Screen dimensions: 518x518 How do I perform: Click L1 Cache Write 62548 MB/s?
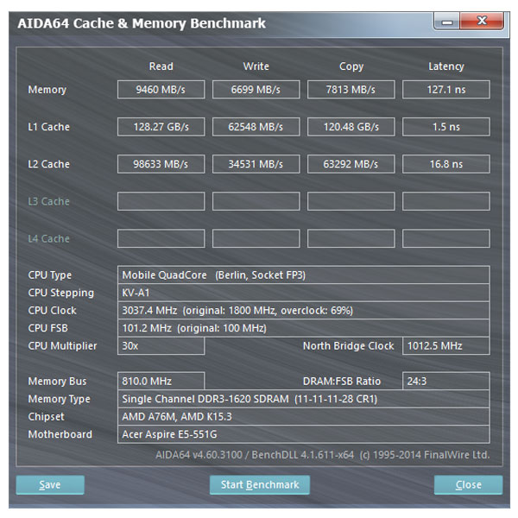256,127
